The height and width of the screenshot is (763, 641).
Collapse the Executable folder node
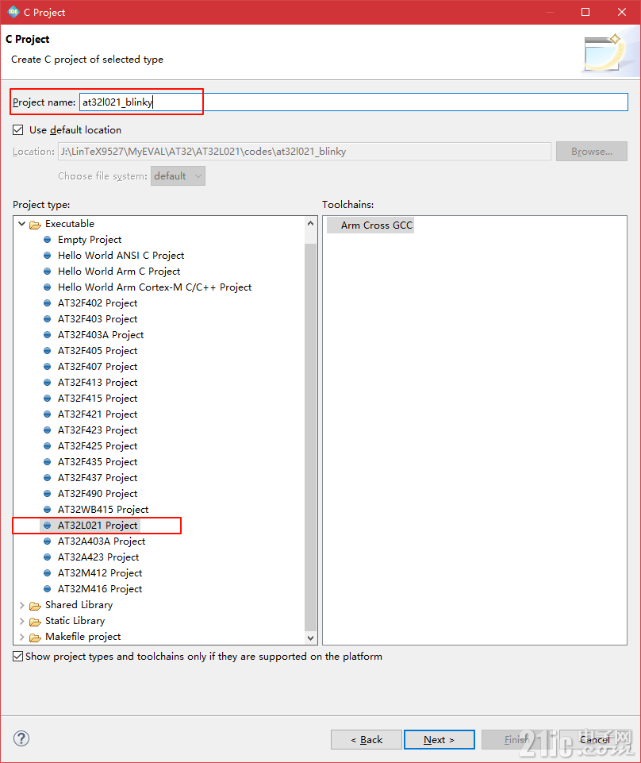[22, 224]
